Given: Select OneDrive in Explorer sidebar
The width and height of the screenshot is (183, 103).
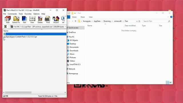Looking at the screenshot, I should (x=72, y=32).
